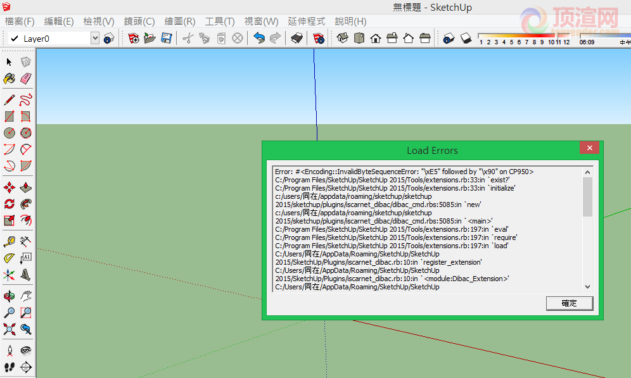Activate the Zoom magnifier tool
The image size is (631, 378).
click(x=10, y=313)
